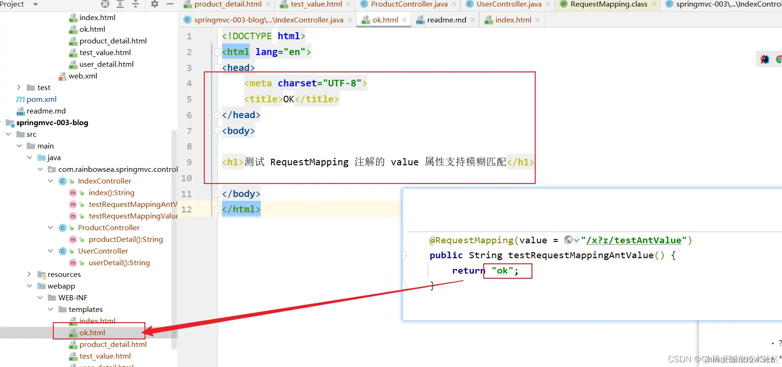Collapse the java folder

(29, 158)
